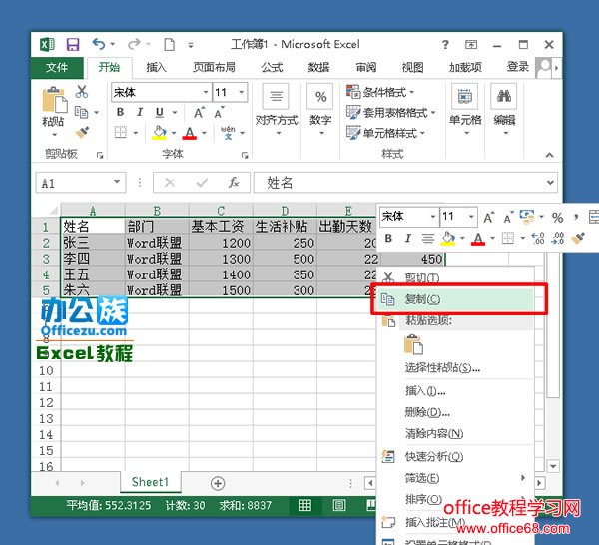
Task: Toggle Italic in ribbon font group
Action: coord(140,112)
